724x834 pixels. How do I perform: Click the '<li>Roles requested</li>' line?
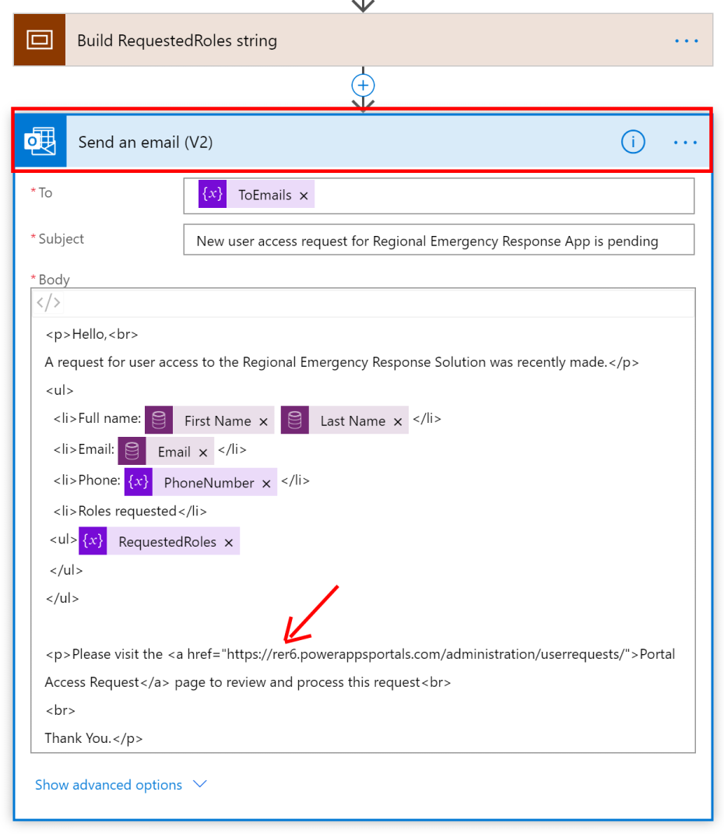[x=130, y=511]
